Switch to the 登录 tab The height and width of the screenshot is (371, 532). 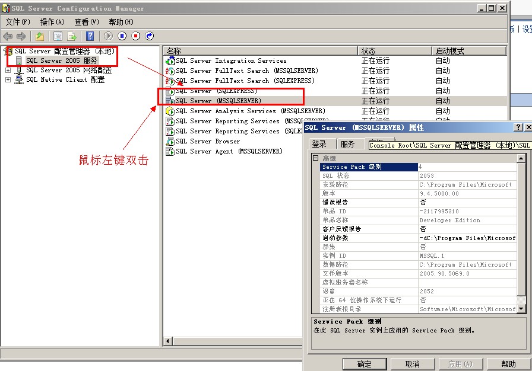[x=319, y=144]
